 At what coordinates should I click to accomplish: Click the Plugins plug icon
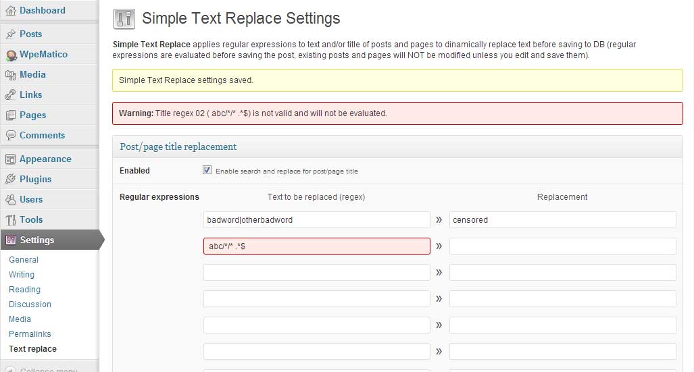click(10, 180)
